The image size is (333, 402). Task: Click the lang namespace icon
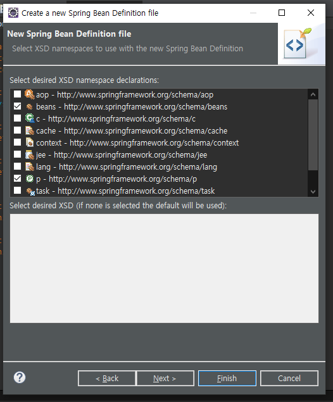pos(30,167)
